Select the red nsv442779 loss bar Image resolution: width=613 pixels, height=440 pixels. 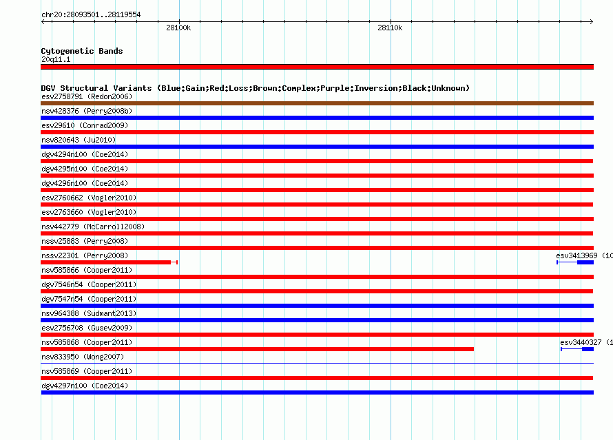[317, 233]
